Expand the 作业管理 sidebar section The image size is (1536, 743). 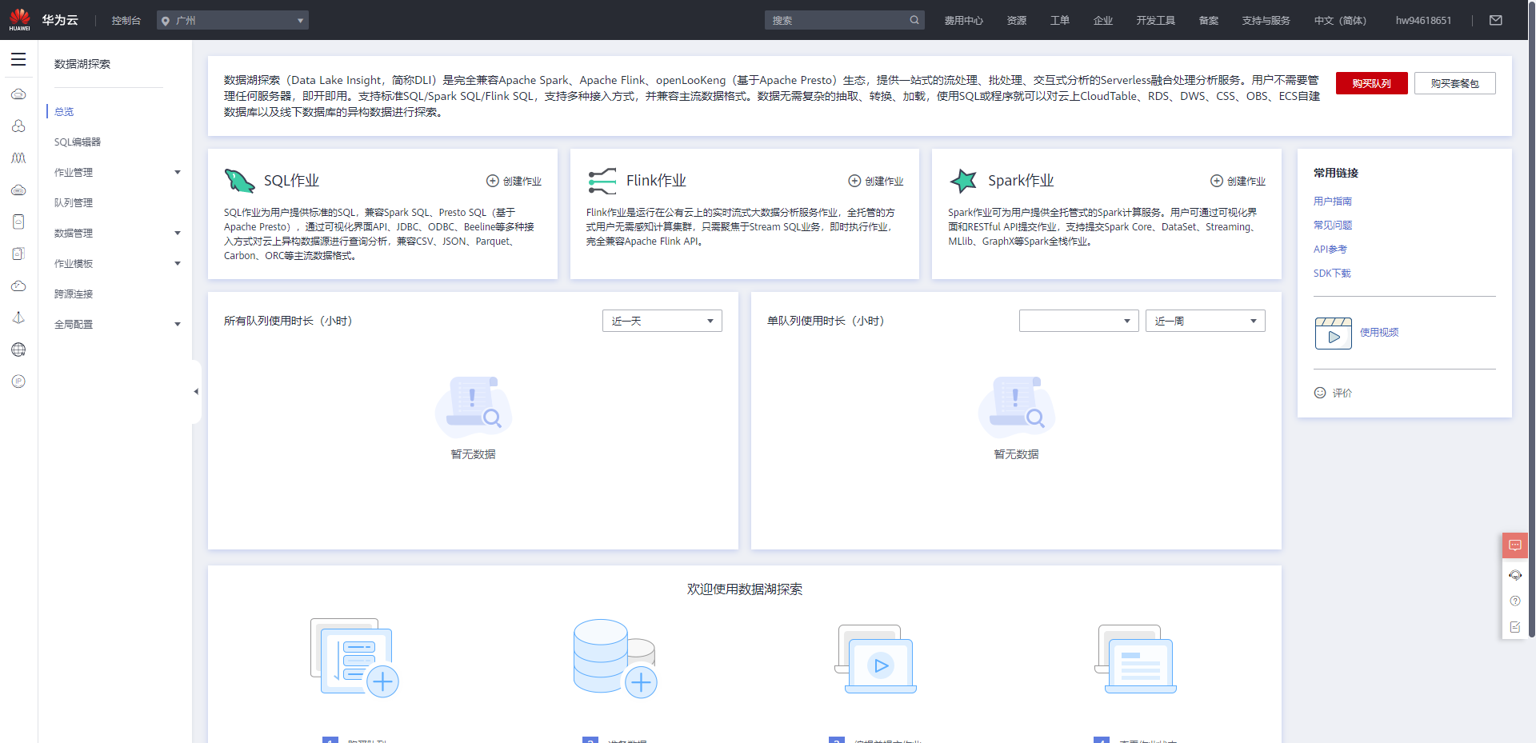click(115, 172)
